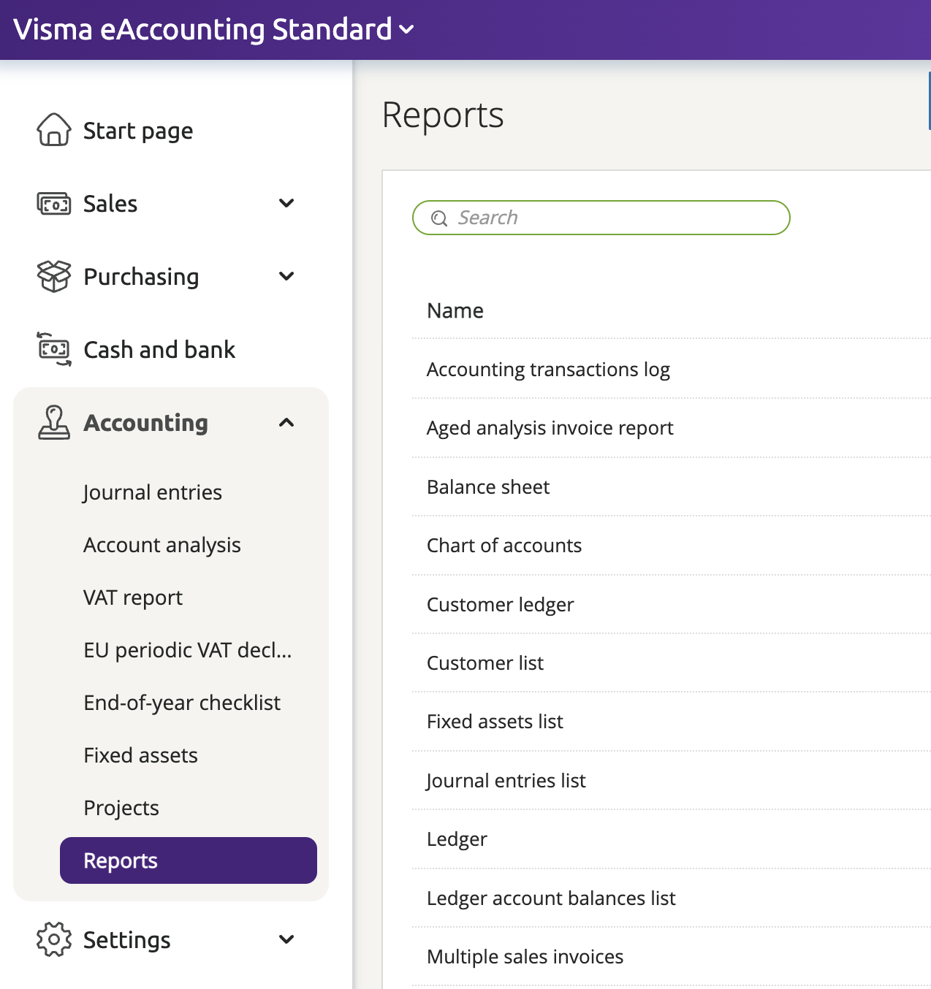931x989 pixels.
Task: Open Journal entries in sidebar
Action: pos(152,492)
